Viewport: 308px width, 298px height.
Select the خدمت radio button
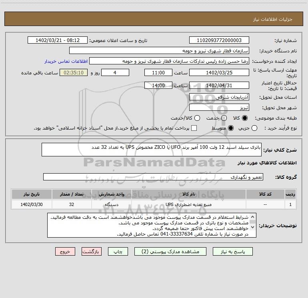tap(224, 118)
